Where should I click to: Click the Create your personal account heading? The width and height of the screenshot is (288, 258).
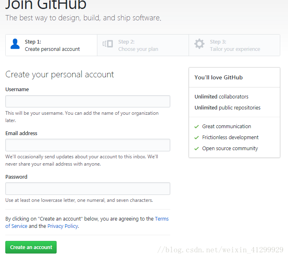(x=59, y=75)
